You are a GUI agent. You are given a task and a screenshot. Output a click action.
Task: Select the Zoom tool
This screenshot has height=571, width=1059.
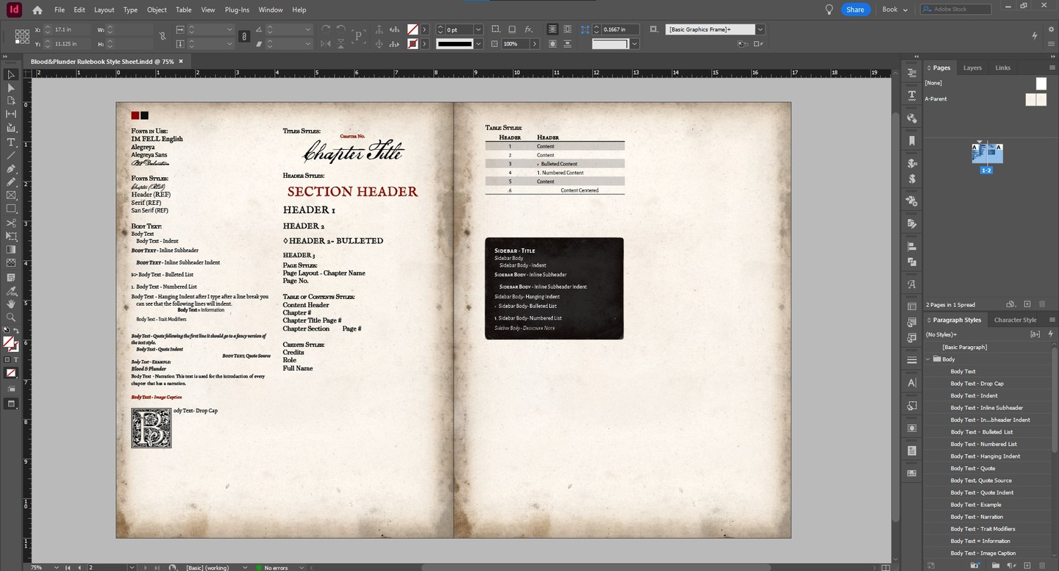[11, 317]
